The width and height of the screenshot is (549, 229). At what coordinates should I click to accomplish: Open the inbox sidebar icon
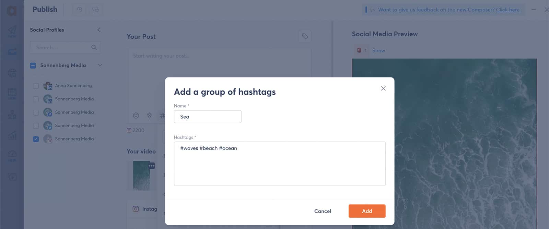coord(12,52)
